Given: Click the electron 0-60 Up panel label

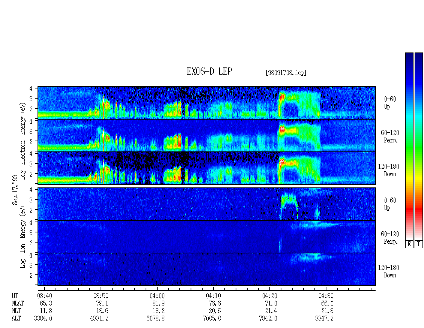Looking at the screenshot, I should [390, 103].
